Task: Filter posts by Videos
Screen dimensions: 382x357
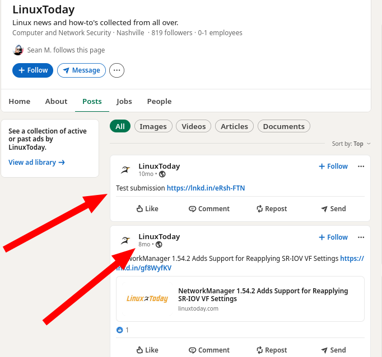Action: (194, 126)
